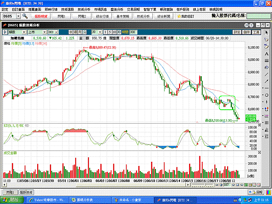Open the 即時行情 menu

[x=51, y=10]
